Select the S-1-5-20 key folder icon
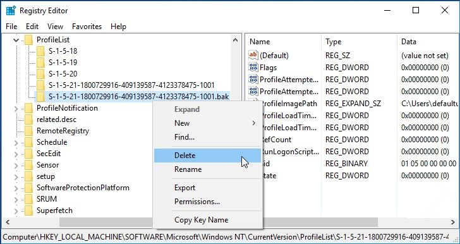The height and width of the screenshot is (244, 460). [41, 74]
